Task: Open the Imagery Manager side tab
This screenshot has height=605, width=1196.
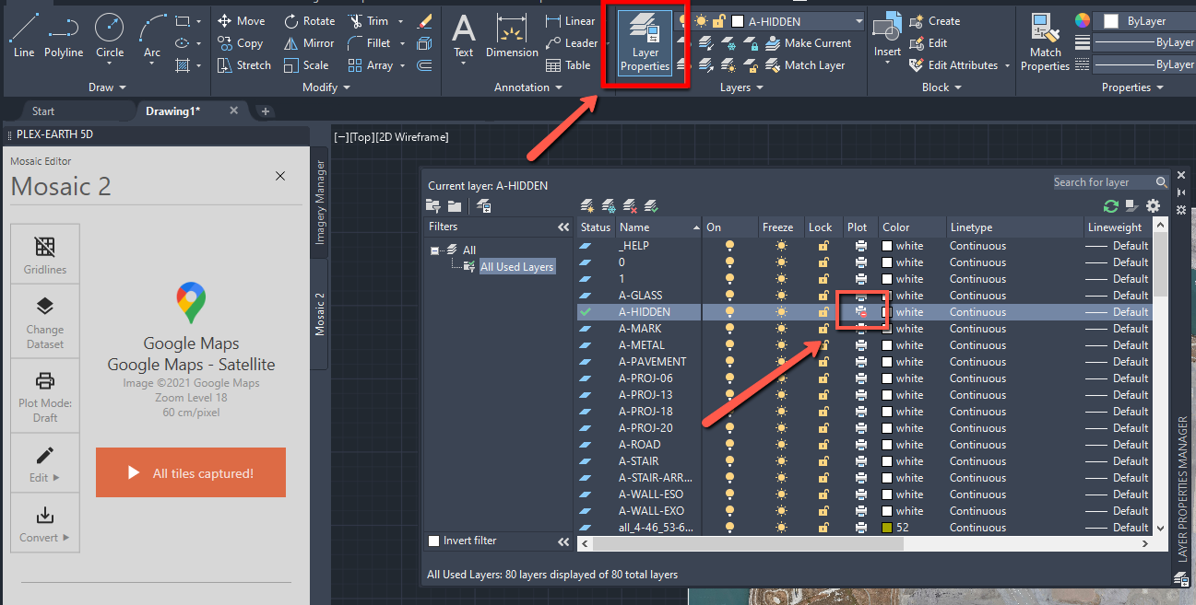Action: (x=320, y=202)
